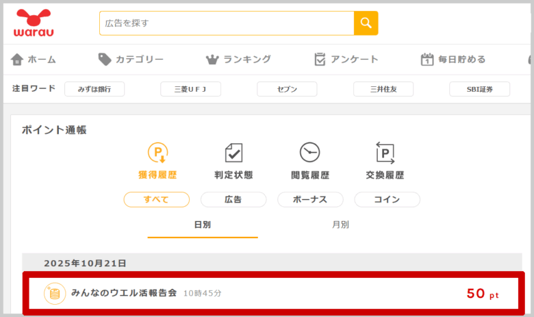This screenshot has width=534, height=317.
Task: Select the すべて filter
Action: [156, 199]
